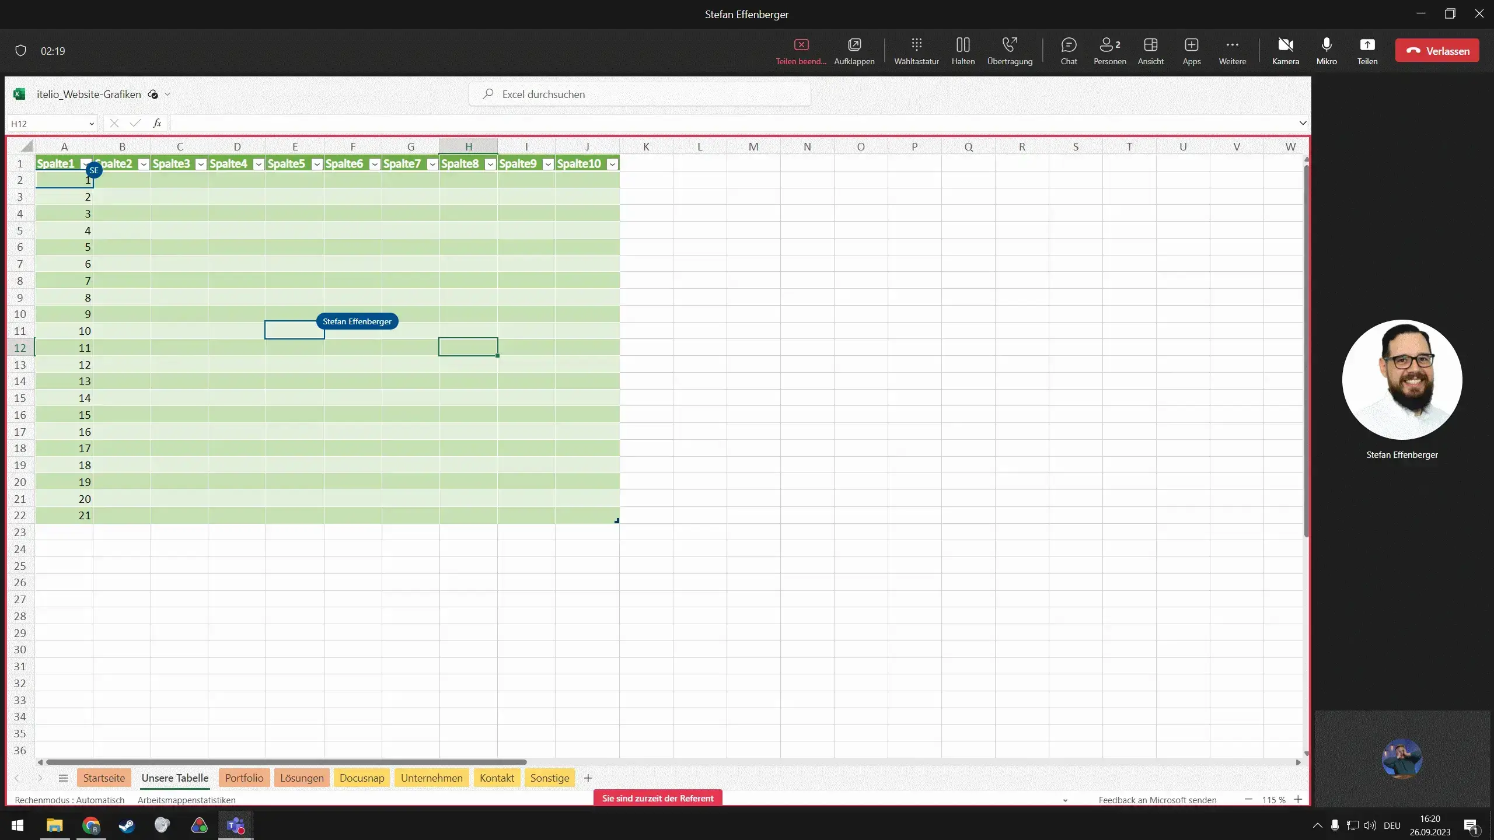Click the select-all corner triangle
This screenshot has width=1494, height=840.
[27, 146]
